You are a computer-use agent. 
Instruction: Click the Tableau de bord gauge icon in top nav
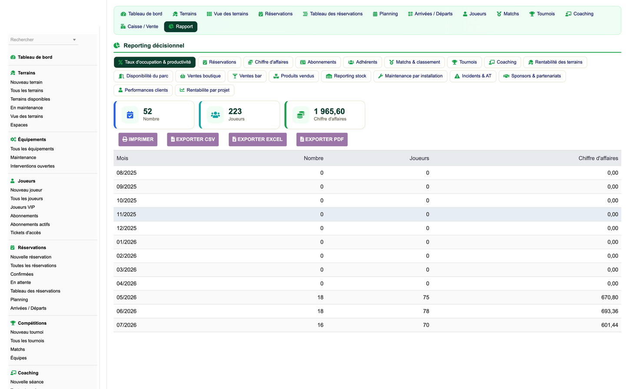[x=123, y=14]
